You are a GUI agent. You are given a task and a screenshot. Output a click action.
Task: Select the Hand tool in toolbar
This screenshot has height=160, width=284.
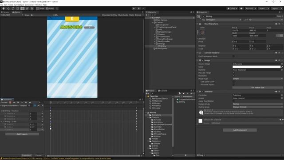[4, 8]
